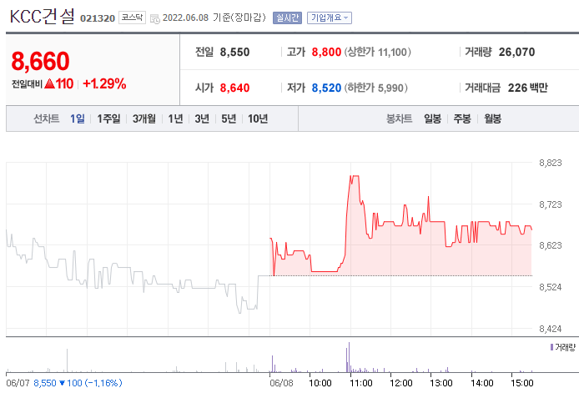
Task: Show the 일봉 daily candle chart
Action: [432, 118]
